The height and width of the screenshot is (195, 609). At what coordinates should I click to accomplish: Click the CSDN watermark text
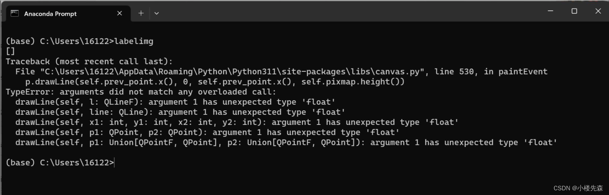coord(578,188)
